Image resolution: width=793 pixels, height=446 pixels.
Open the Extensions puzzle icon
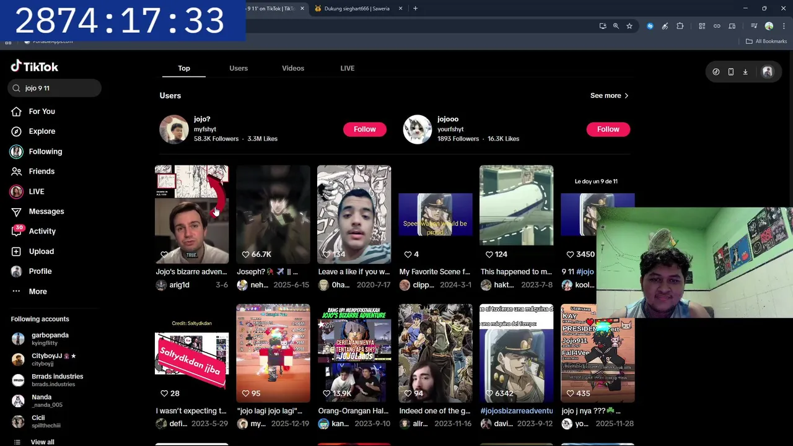pos(680,26)
